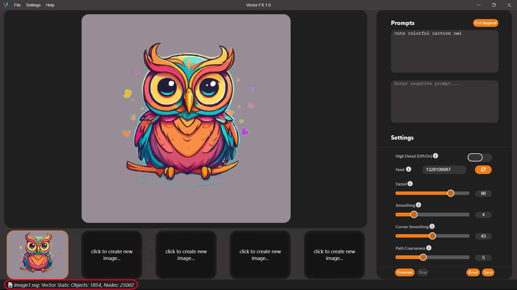Open the Settings menu
This screenshot has width=517, height=290.
coord(33,5)
